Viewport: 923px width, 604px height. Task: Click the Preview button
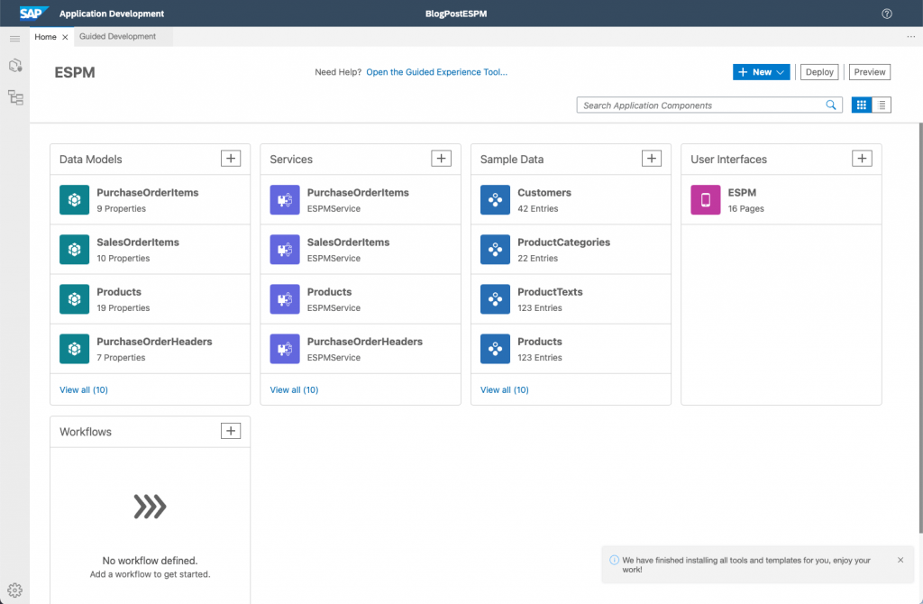click(870, 72)
